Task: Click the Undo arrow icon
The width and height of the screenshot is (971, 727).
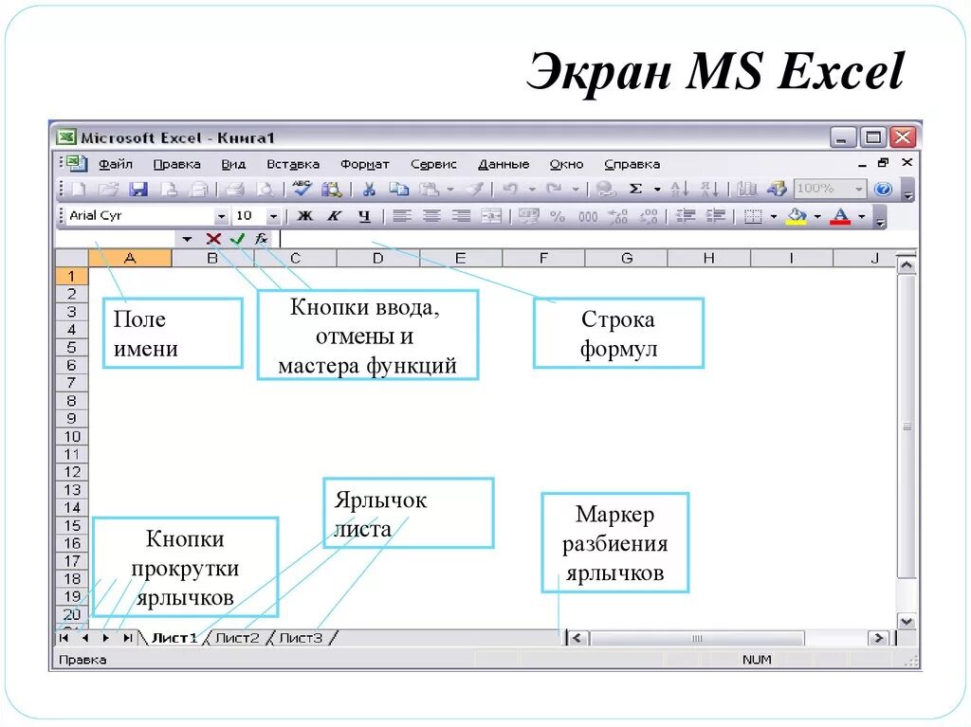Action: (x=510, y=189)
